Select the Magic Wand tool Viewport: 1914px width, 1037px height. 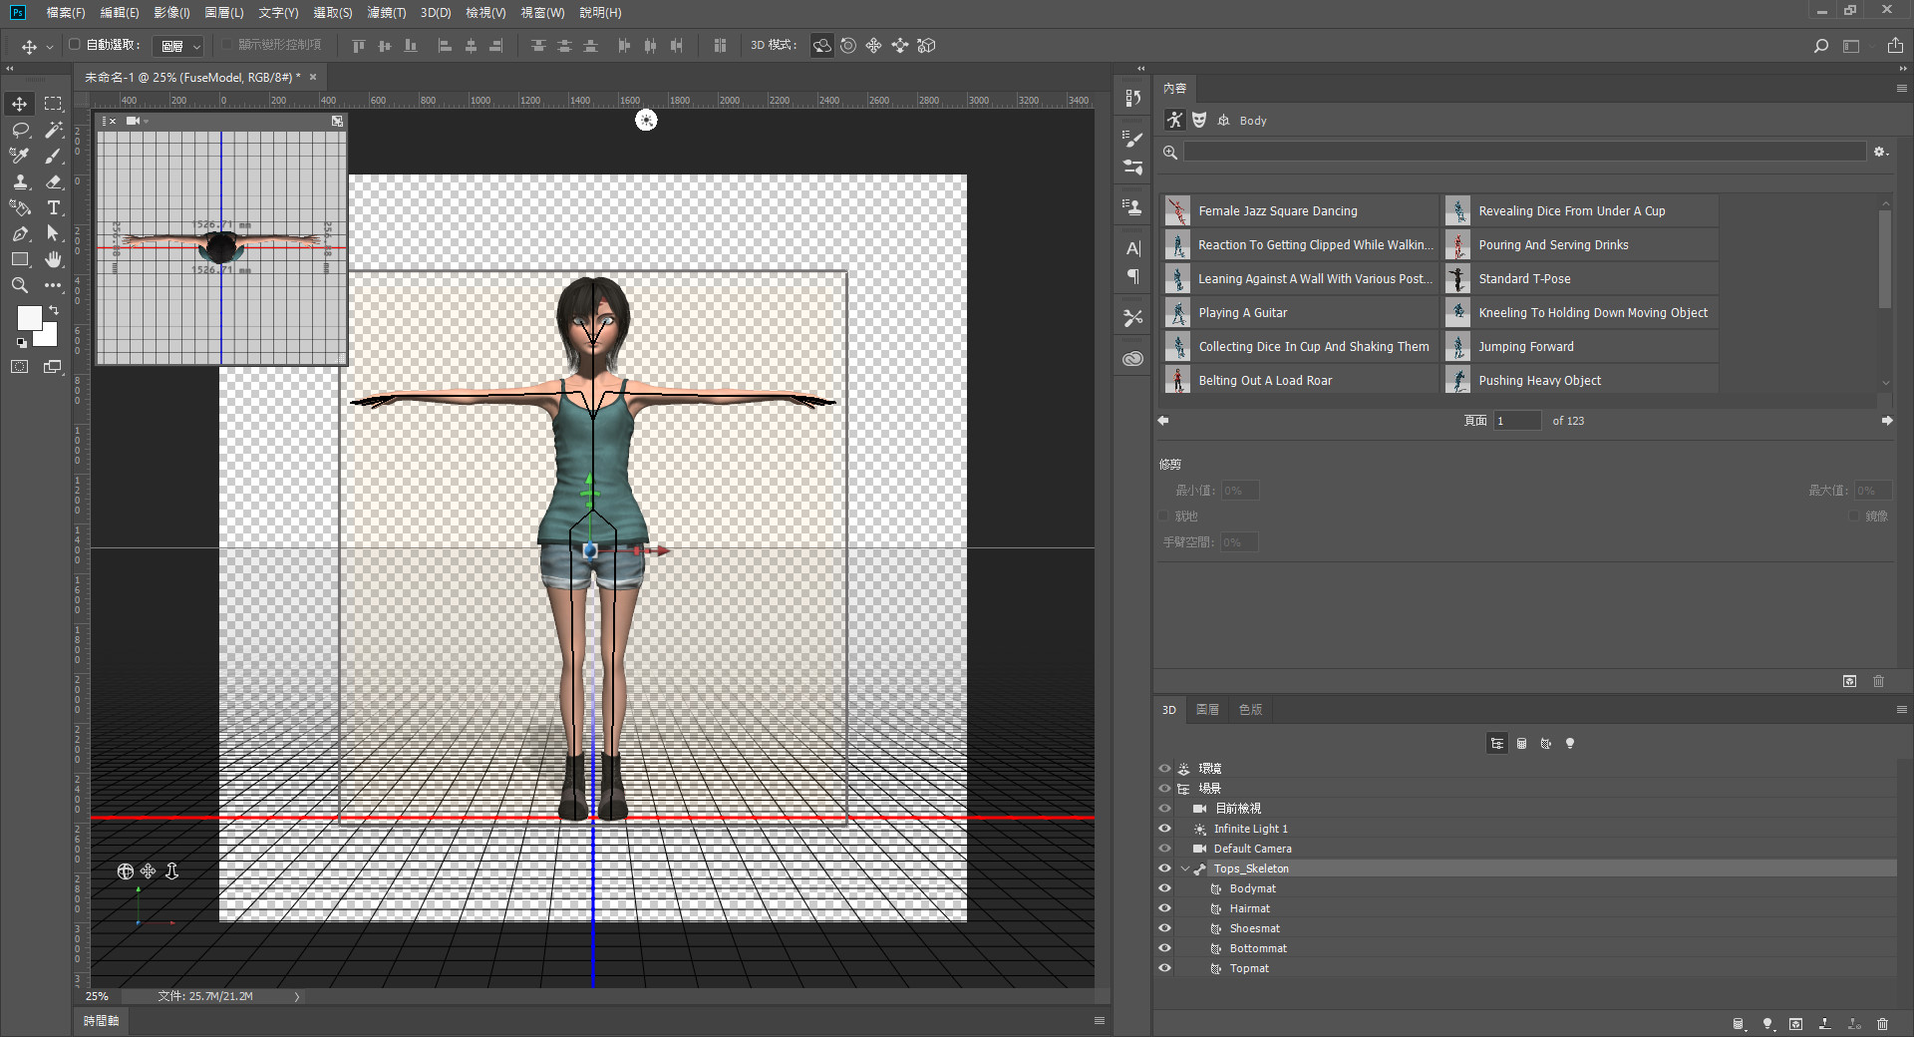click(x=54, y=130)
